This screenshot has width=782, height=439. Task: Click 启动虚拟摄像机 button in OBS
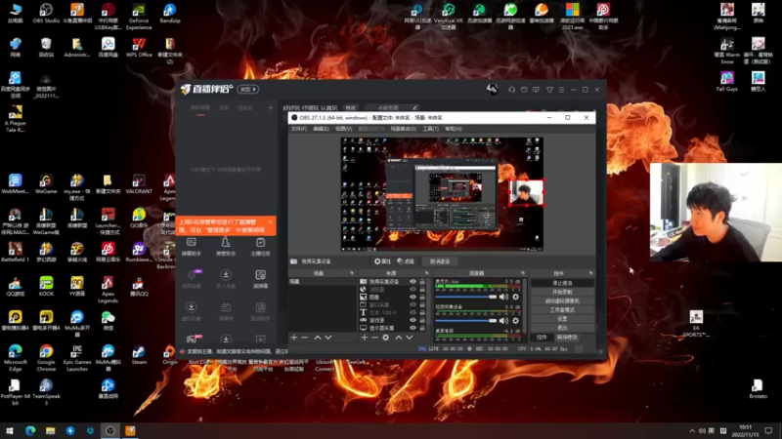[563, 300]
